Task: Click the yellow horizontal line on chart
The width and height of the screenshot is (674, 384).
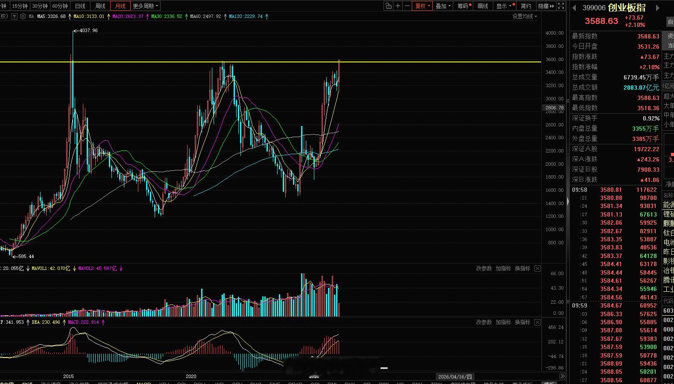Action: [270, 62]
